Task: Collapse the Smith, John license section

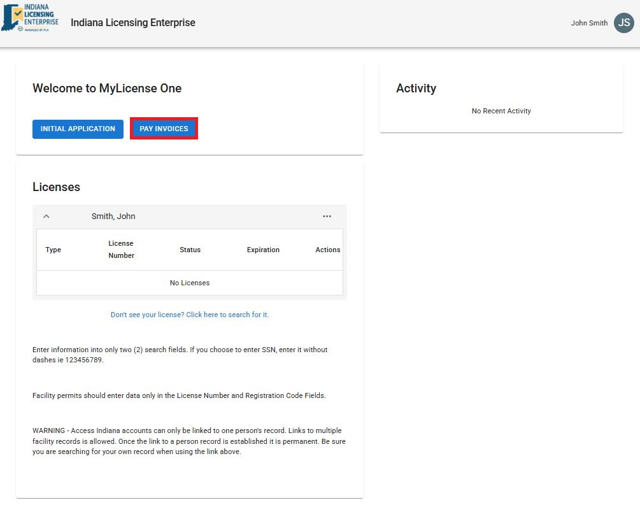Action: (46, 217)
